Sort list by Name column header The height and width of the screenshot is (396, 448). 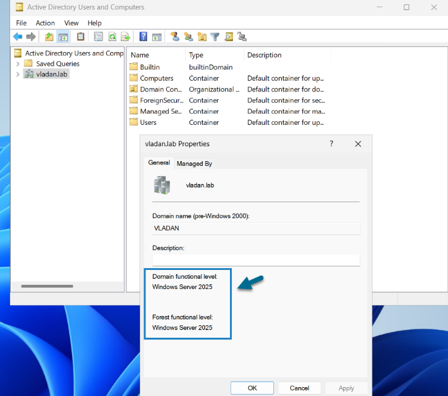(157, 55)
